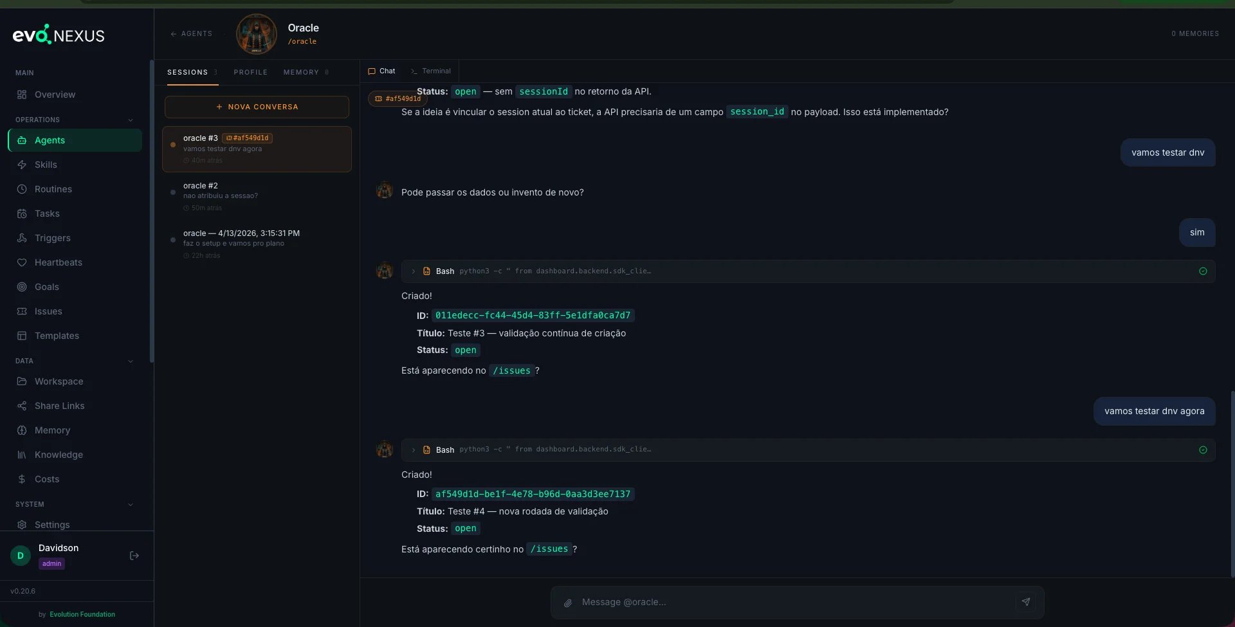Switch to the SESSIONS tab

pos(192,72)
